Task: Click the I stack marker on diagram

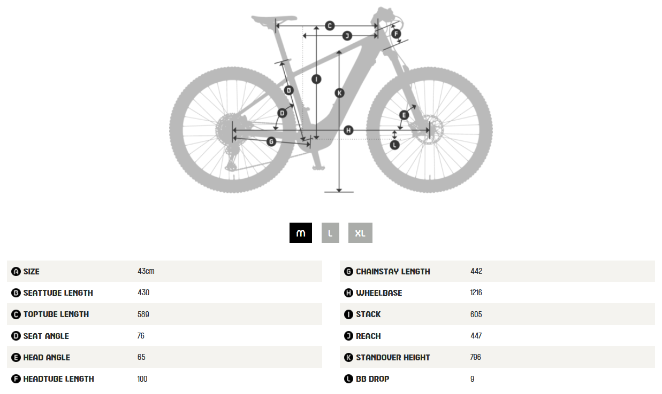Action: [x=316, y=79]
